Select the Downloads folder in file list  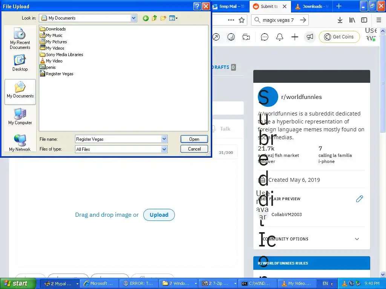point(53,29)
